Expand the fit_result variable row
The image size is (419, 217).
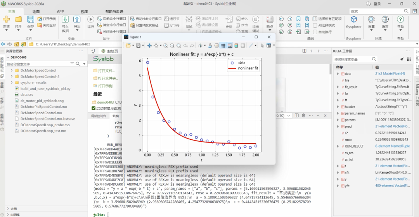pyautogui.click(x=338, y=87)
